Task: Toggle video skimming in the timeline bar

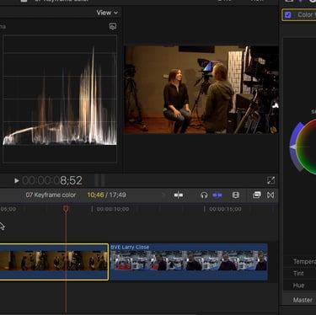Action: coord(179,195)
